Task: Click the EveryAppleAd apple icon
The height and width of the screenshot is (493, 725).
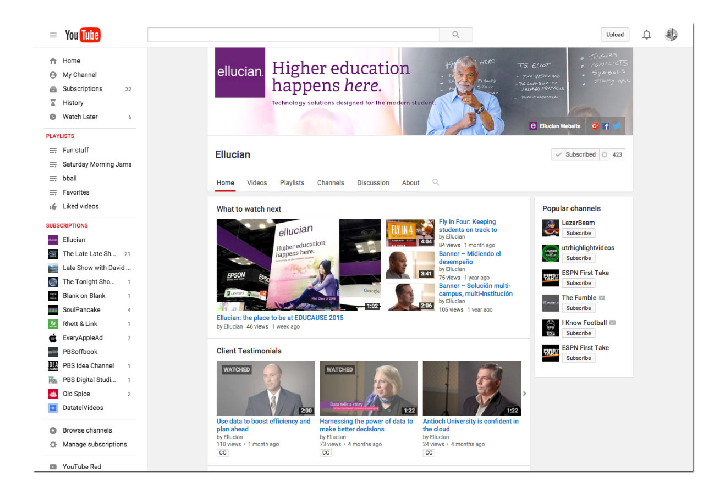Action: tap(53, 338)
